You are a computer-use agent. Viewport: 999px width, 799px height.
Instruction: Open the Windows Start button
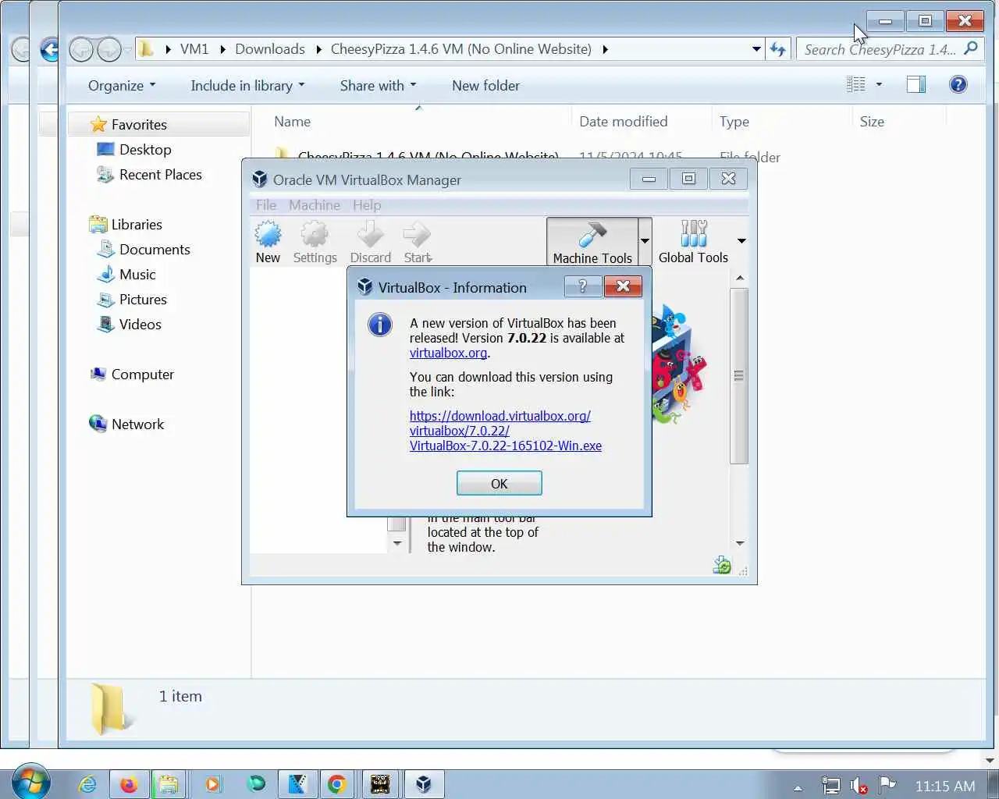coord(31,783)
